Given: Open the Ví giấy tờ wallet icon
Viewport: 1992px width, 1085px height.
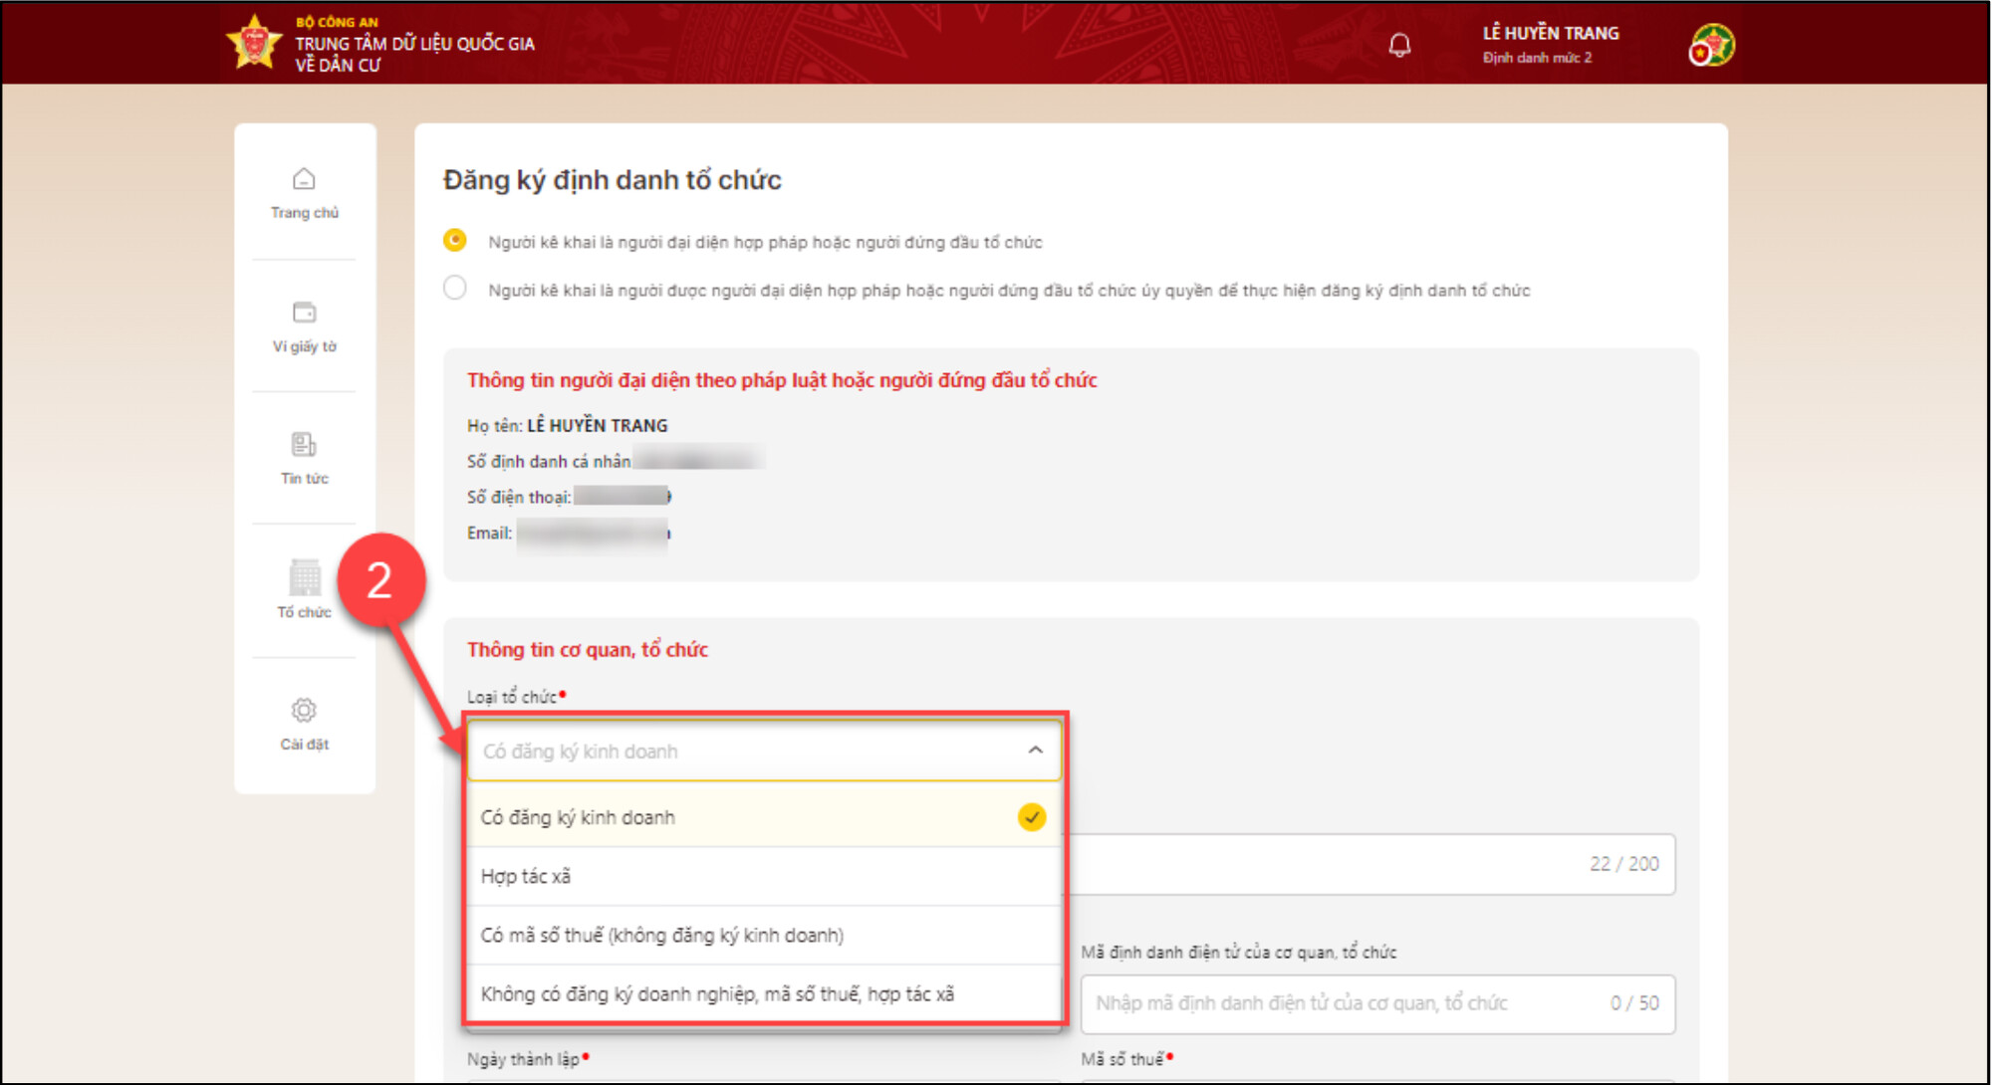Looking at the screenshot, I should coord(304,313).
